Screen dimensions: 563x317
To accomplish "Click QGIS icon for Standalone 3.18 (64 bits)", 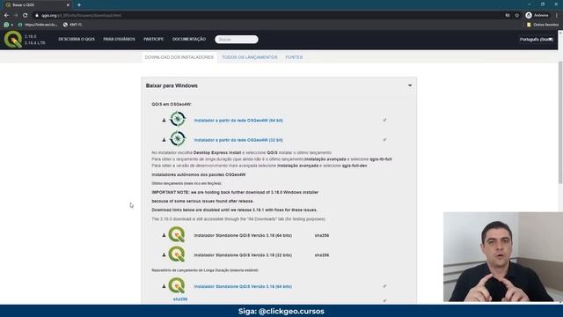I will coord(177,234).
